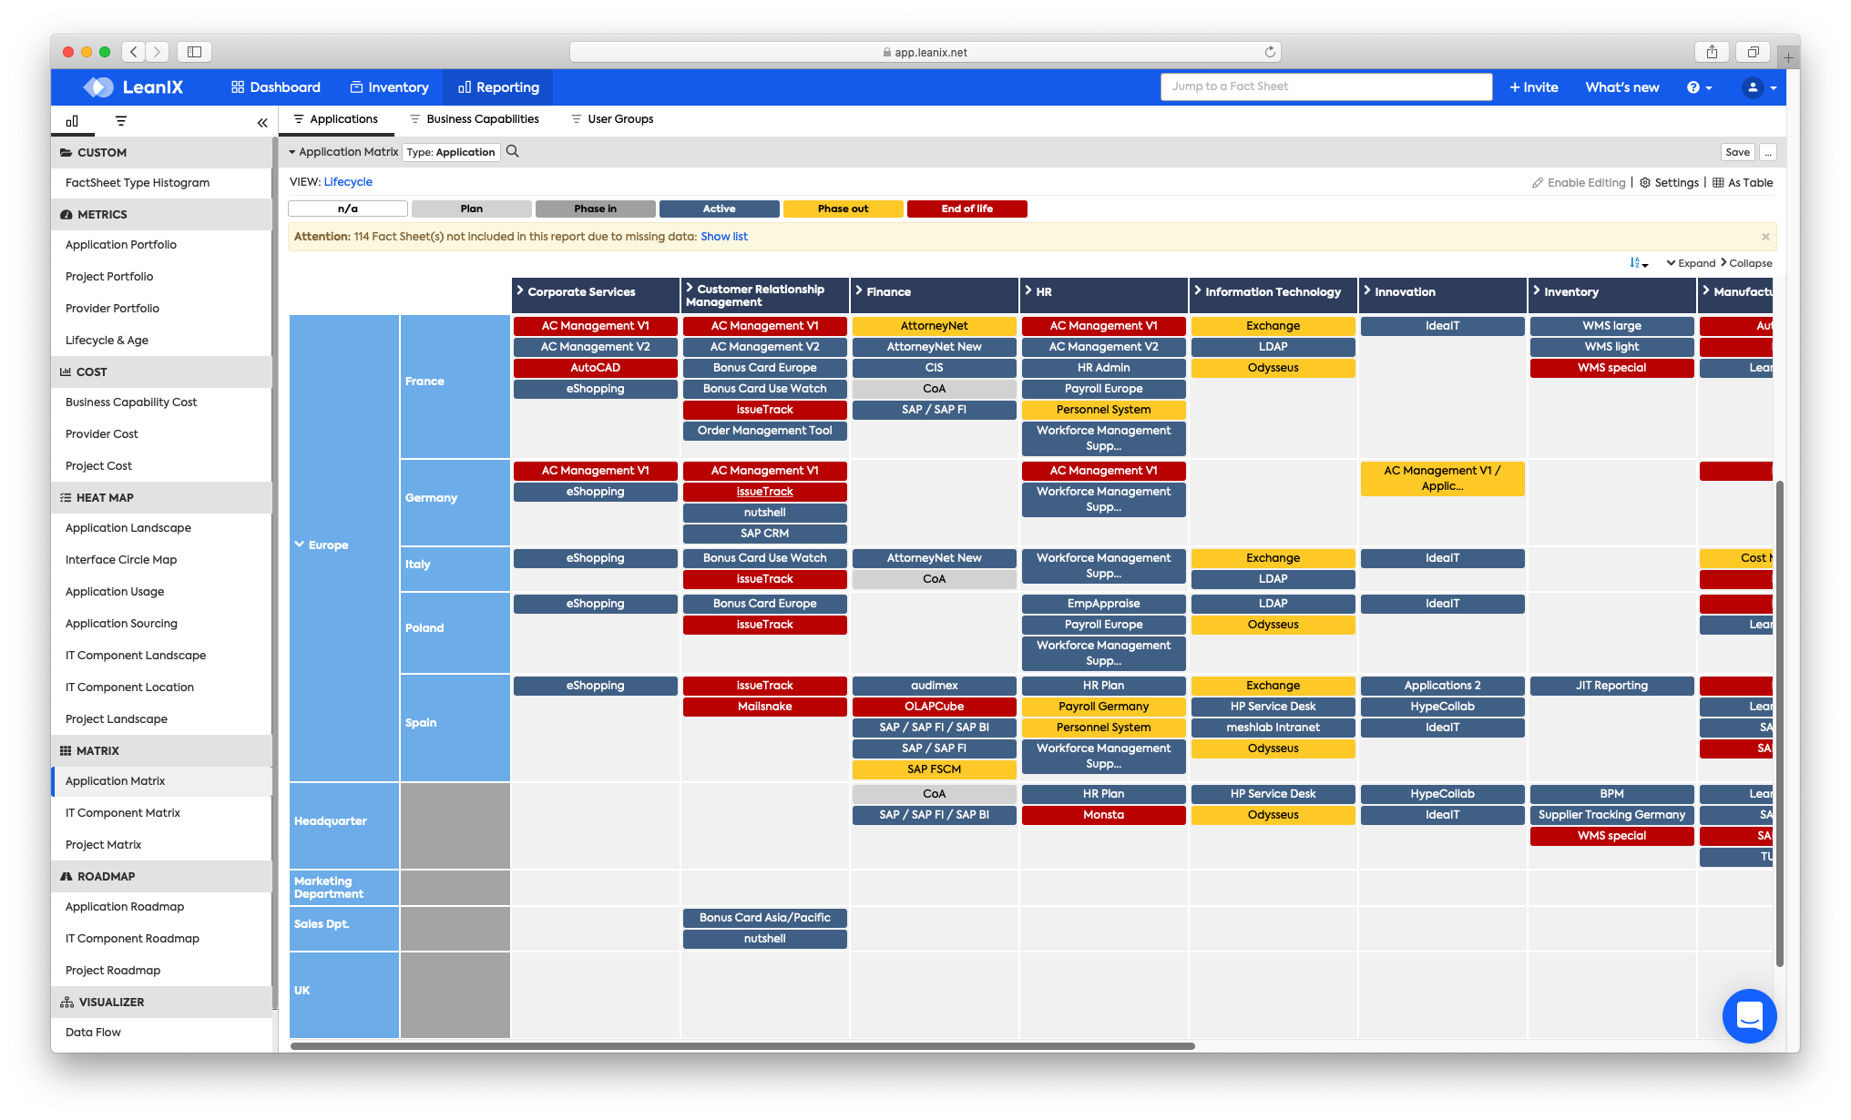Open the Application Matrix report dropdown

tap(343, 152)
